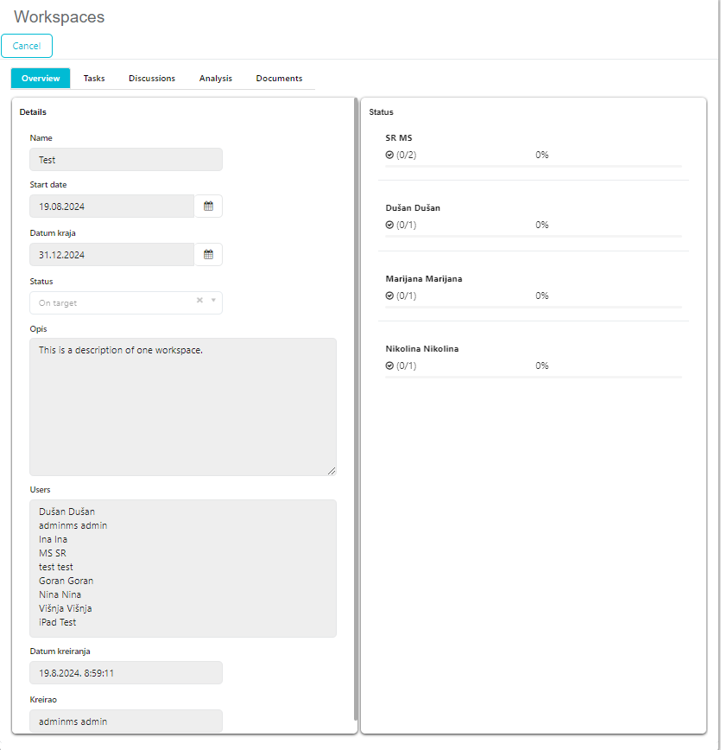Click the Dušan Dušan task check icon

[x=389, y=226]
